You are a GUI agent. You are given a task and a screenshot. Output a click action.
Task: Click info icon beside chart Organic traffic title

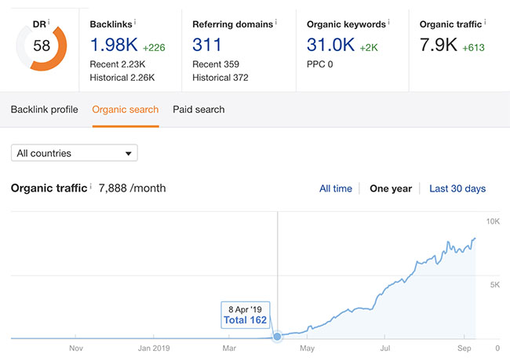pyautogui.click(x=91, y=187)
